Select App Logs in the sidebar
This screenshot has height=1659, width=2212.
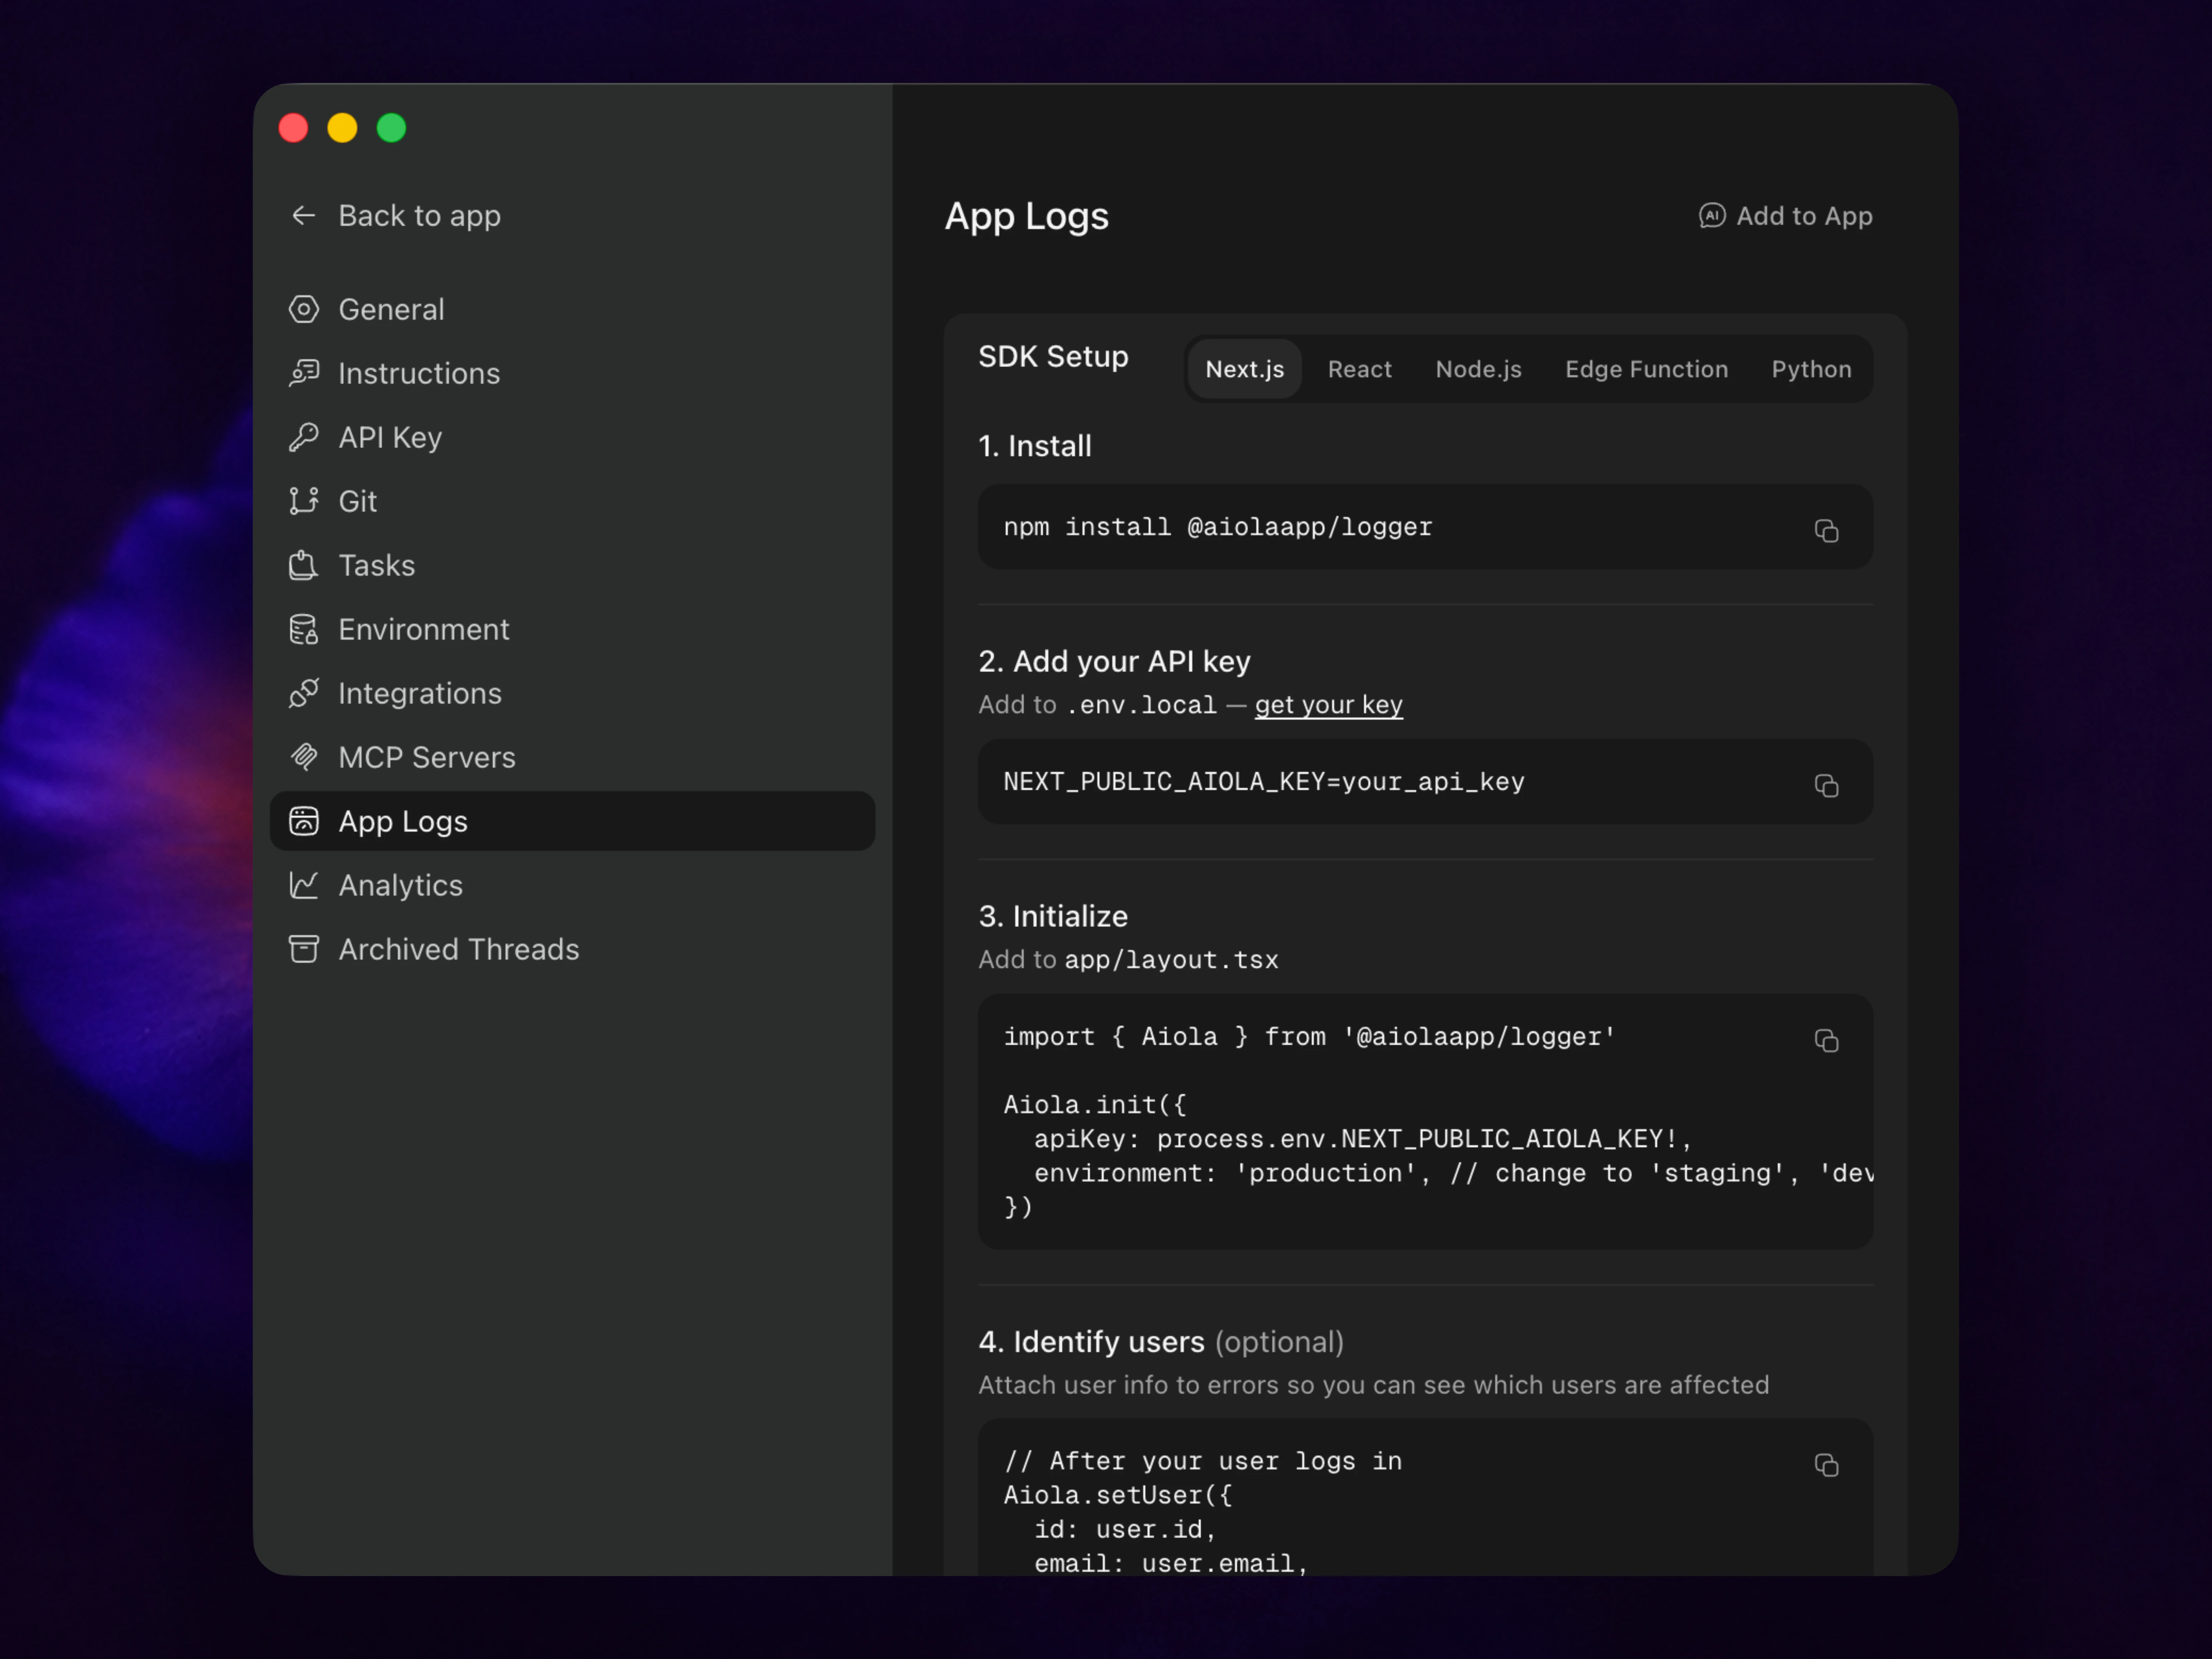coord(572,821)
